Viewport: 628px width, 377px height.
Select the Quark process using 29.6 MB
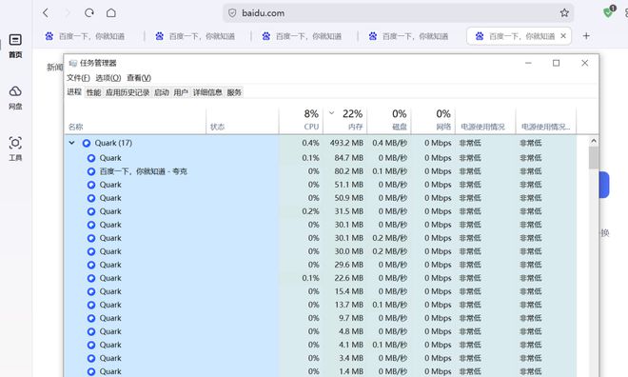(x=321, y=265)
